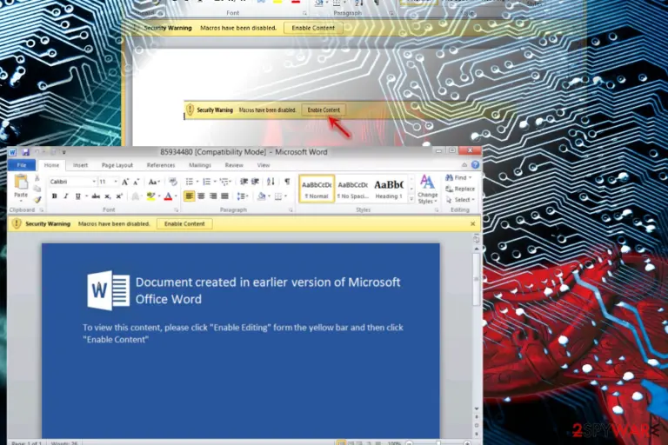The height and width of the screenshot is (445, 668).
Task: Click Enable Content in the Security Warning bar
Action: click(184, 223)
